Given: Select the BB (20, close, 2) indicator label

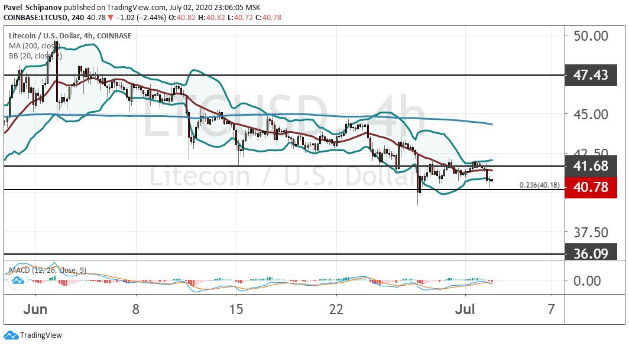Looking at the screenshot, I should (33, 56).
